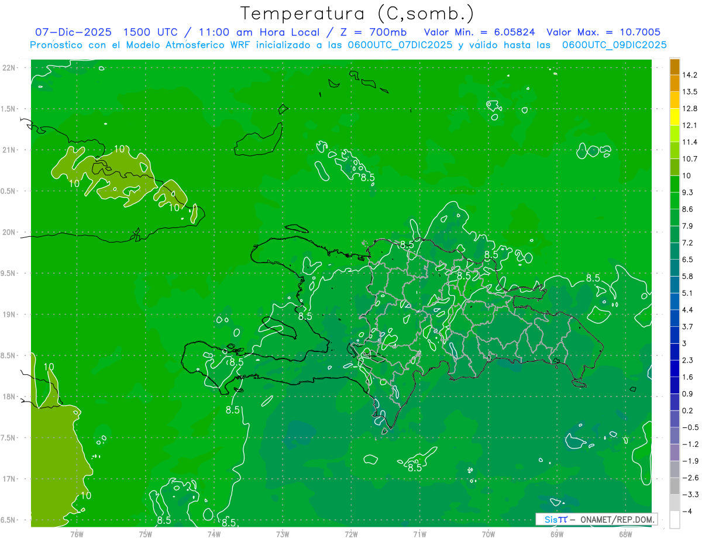Select the '07-Dic-2025' date text
Viewport: 702px width, 542px height.
[73, 32]
